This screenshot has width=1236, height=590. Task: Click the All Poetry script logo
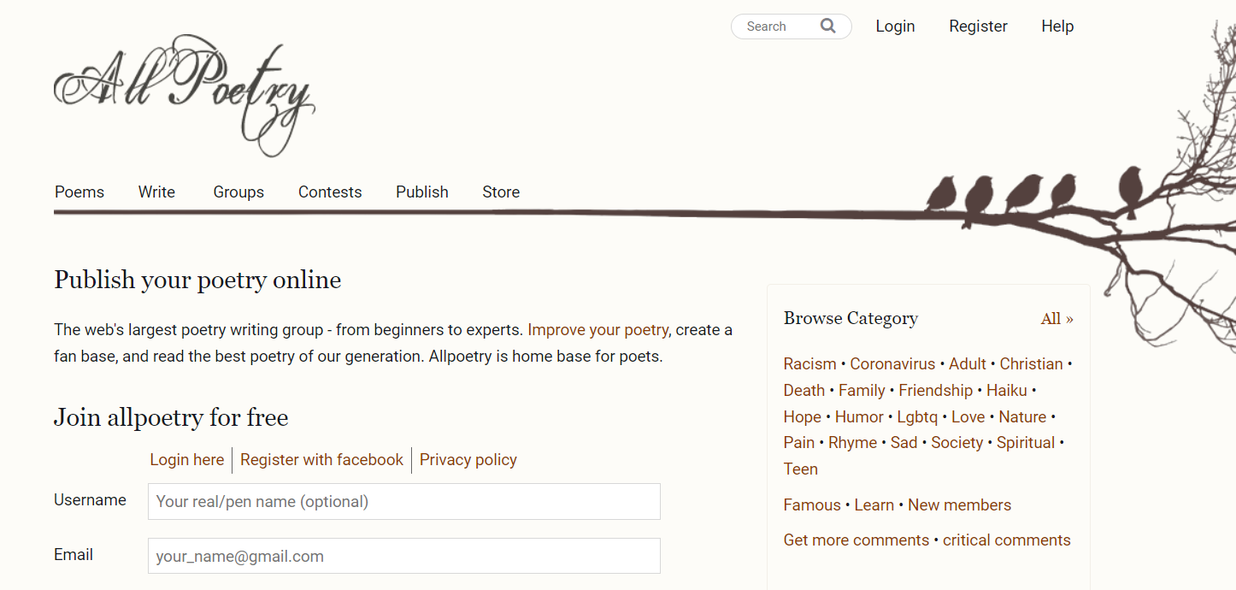coord(185,95)
